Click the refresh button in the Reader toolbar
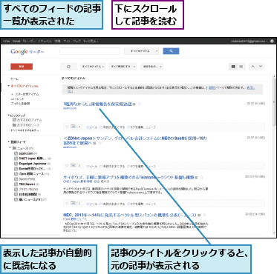 pyautogui.click(x=68, y=67)
